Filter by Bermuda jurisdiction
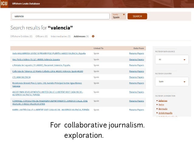 [x=162, y=109]
